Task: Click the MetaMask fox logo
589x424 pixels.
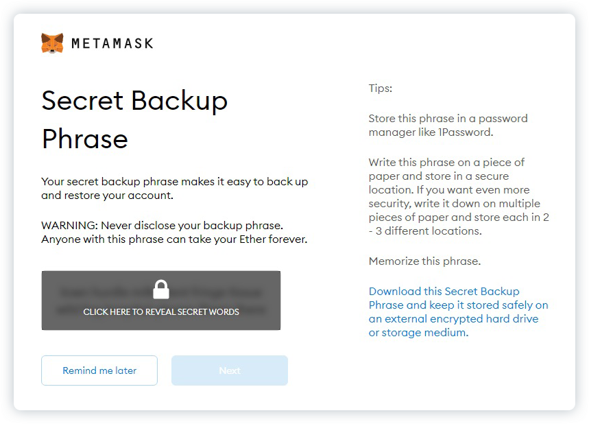Action: pos(52,43)
